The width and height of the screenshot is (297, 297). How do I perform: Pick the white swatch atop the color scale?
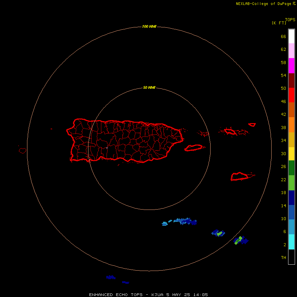coord(291,36)
